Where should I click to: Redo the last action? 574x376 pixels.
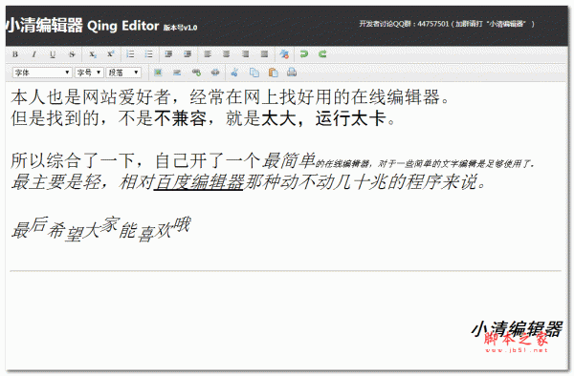[x=322, y=54]
